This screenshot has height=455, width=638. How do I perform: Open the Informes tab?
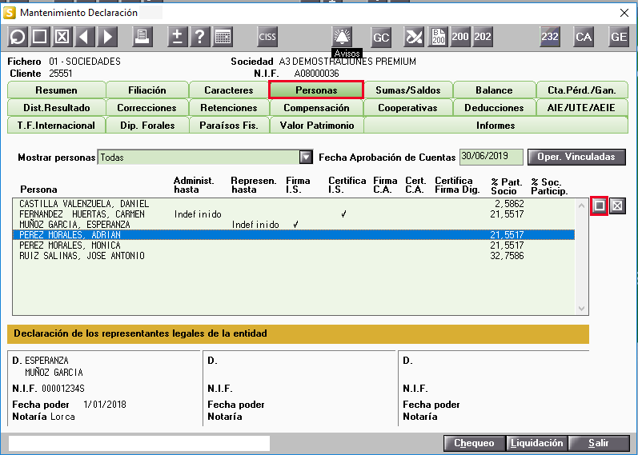[496, 126]
